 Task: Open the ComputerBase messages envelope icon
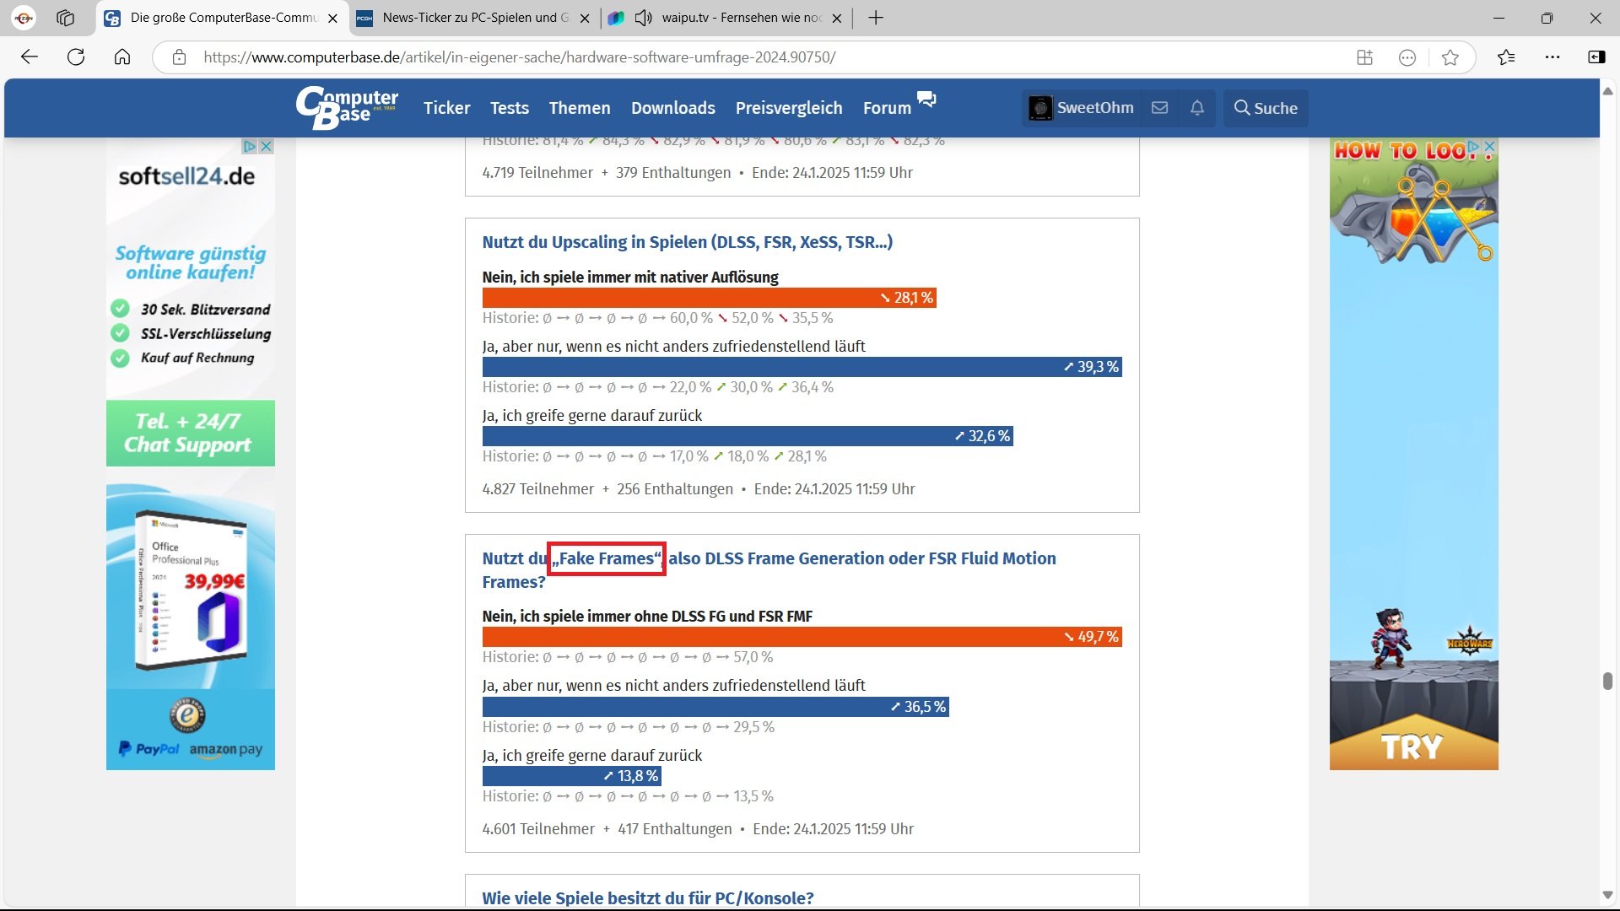click(x=1159, y=108)
